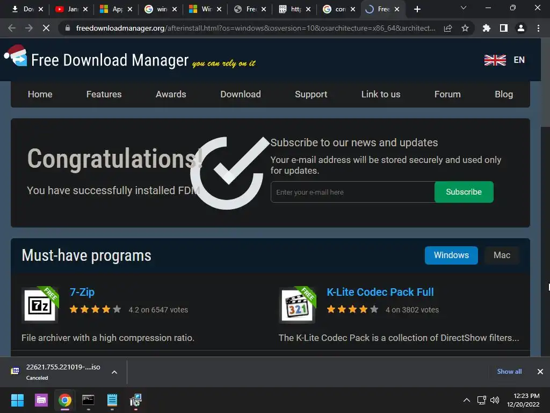Click the e-mail input field

click(352, 192)
